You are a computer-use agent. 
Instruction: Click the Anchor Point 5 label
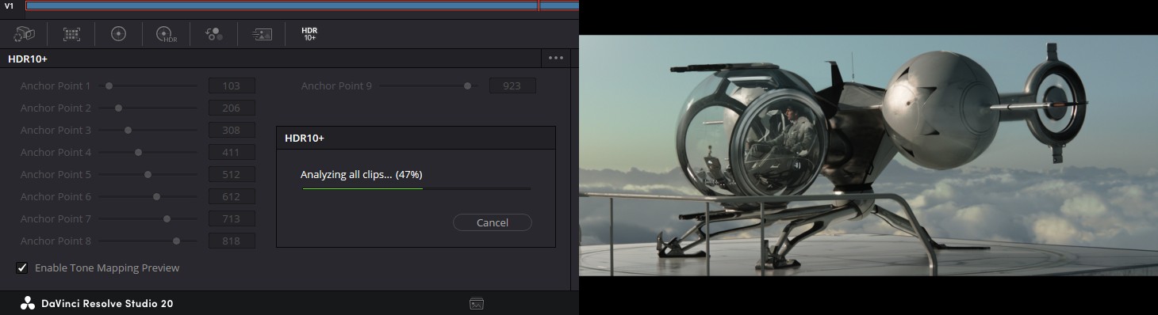pyautogui.click(x=56, y=174)
